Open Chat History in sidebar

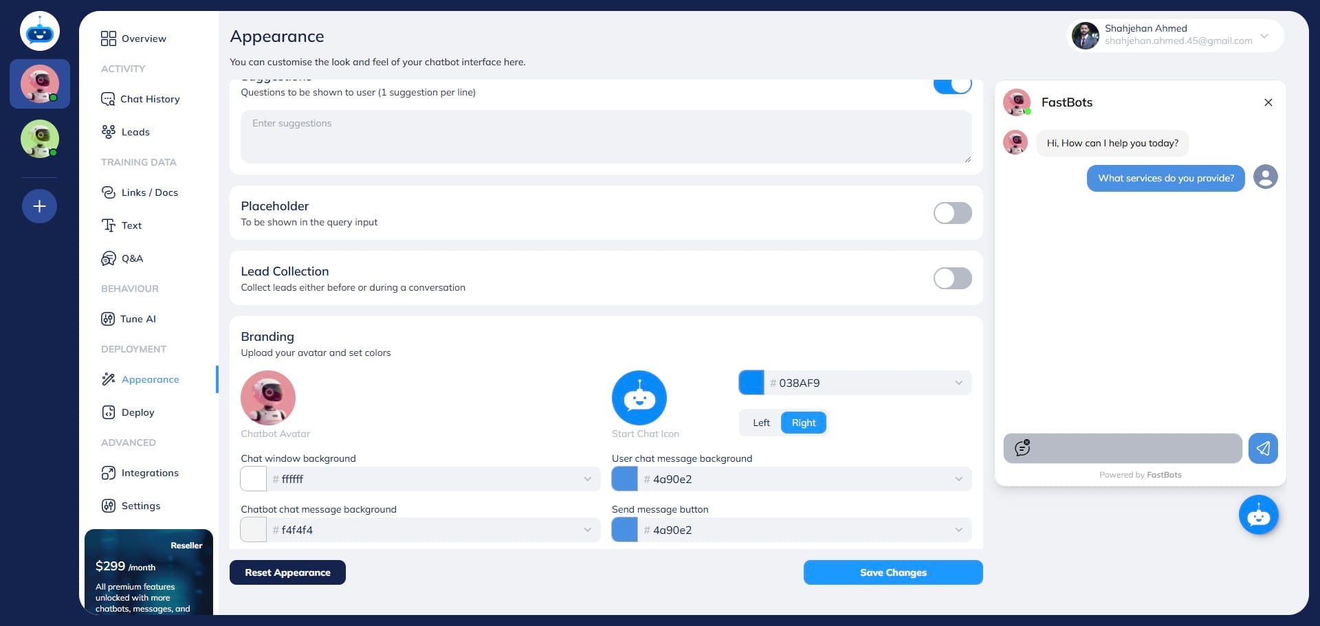coord(149,99)
